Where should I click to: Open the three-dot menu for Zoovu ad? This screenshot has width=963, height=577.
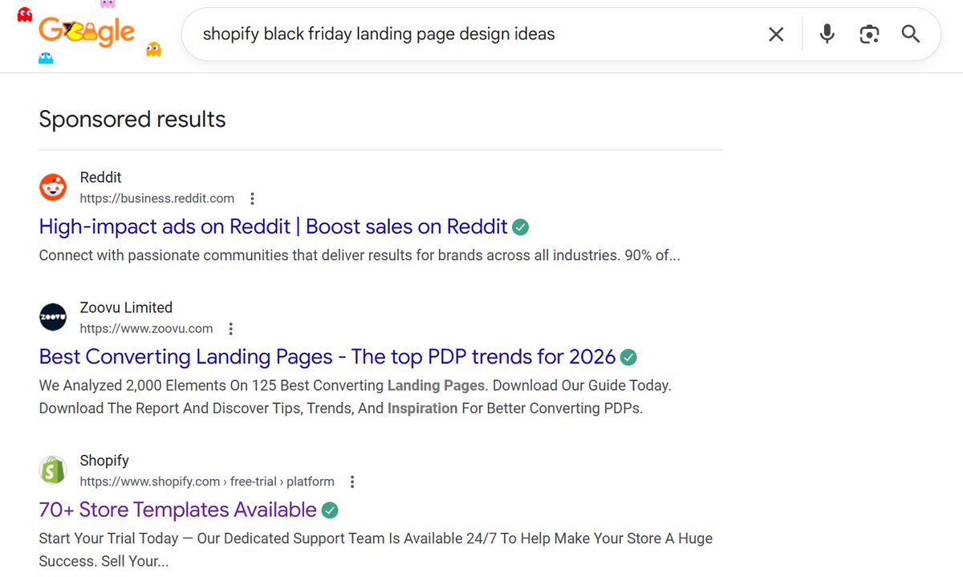[231, 328]
